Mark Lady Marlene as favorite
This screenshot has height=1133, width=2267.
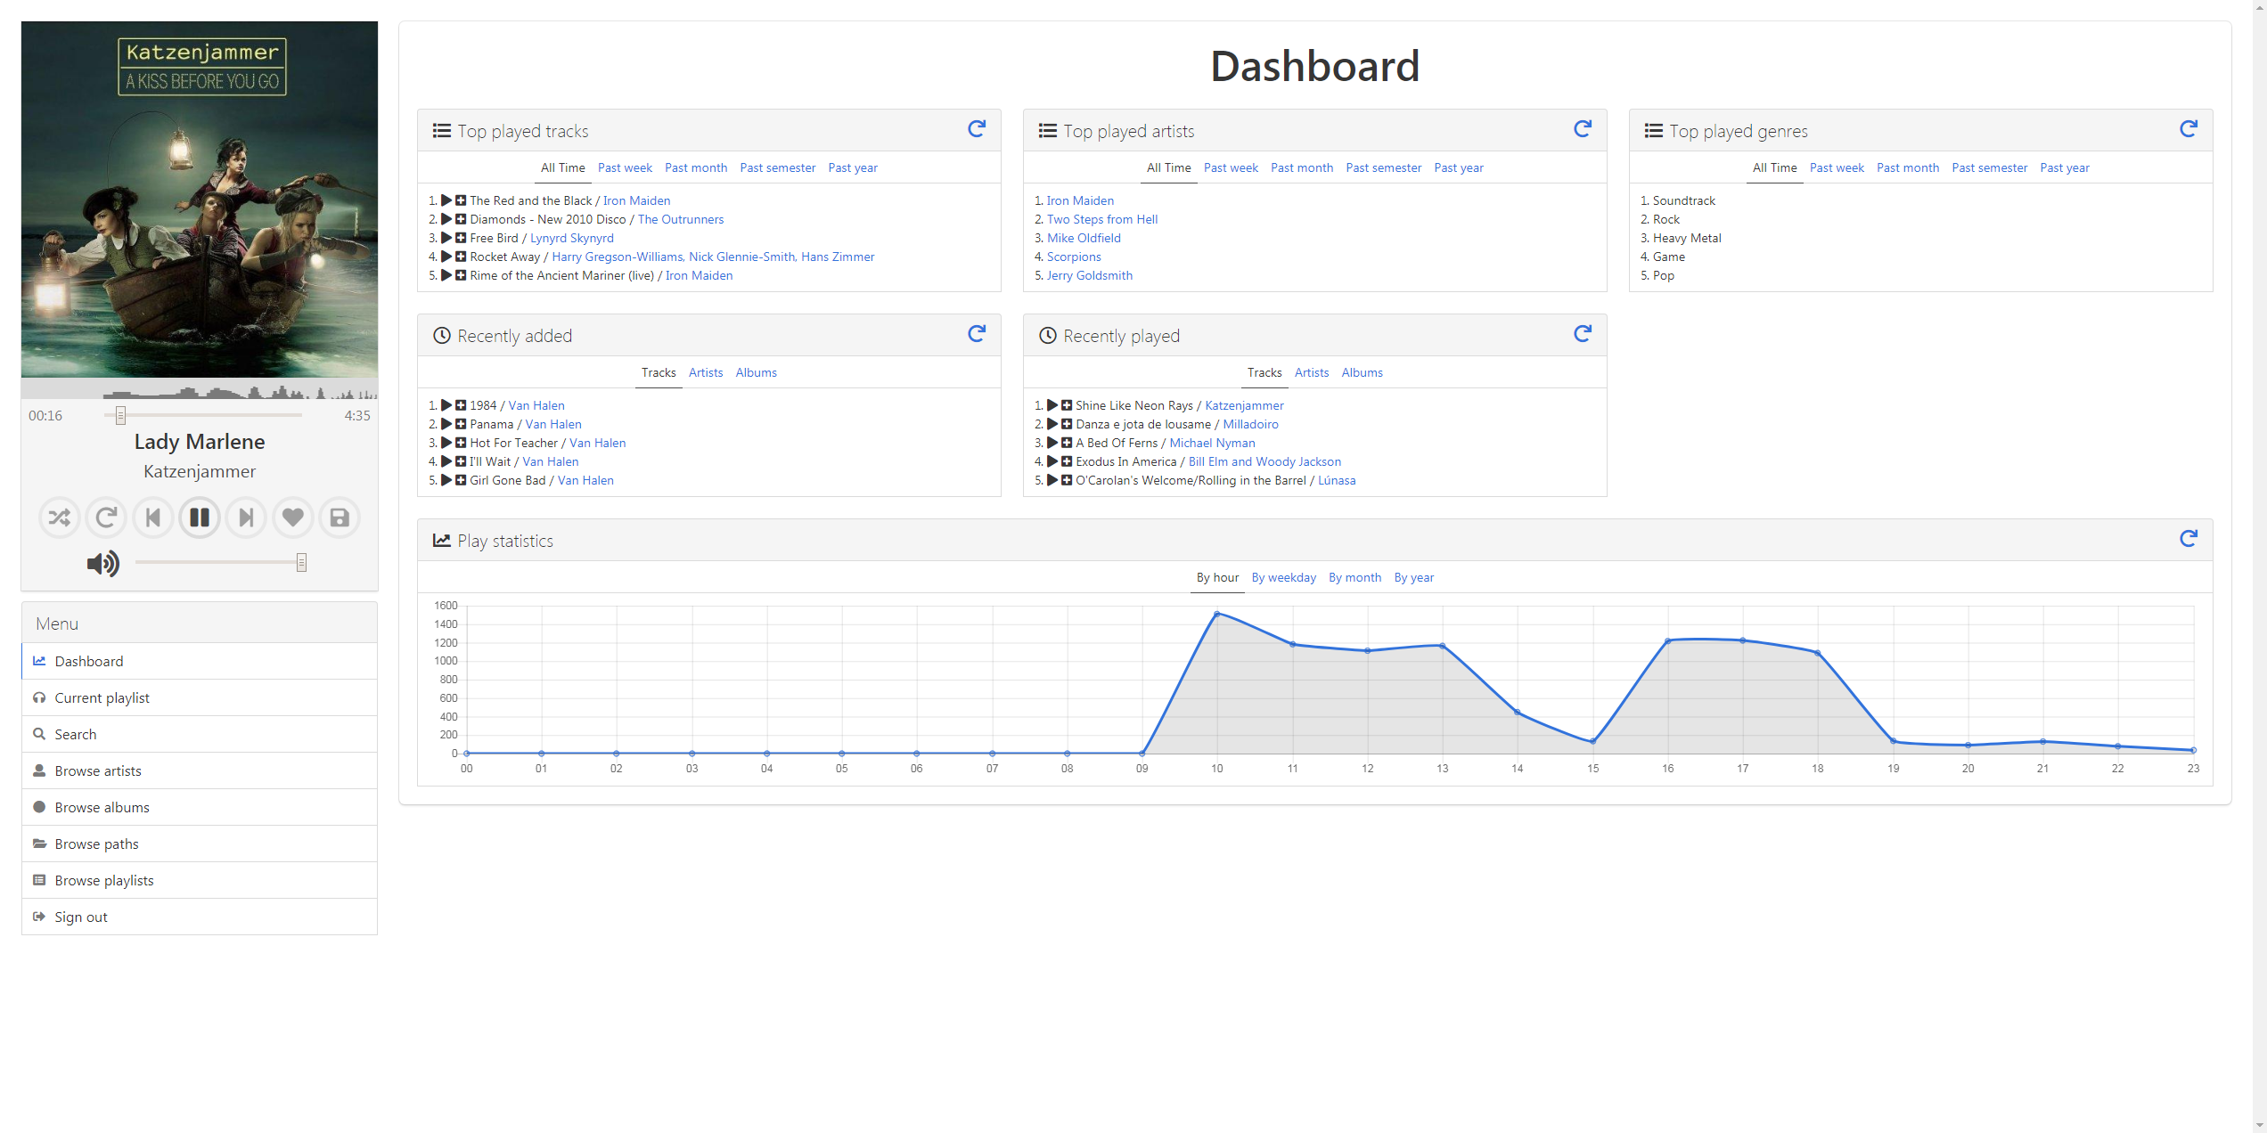point(292,518)
